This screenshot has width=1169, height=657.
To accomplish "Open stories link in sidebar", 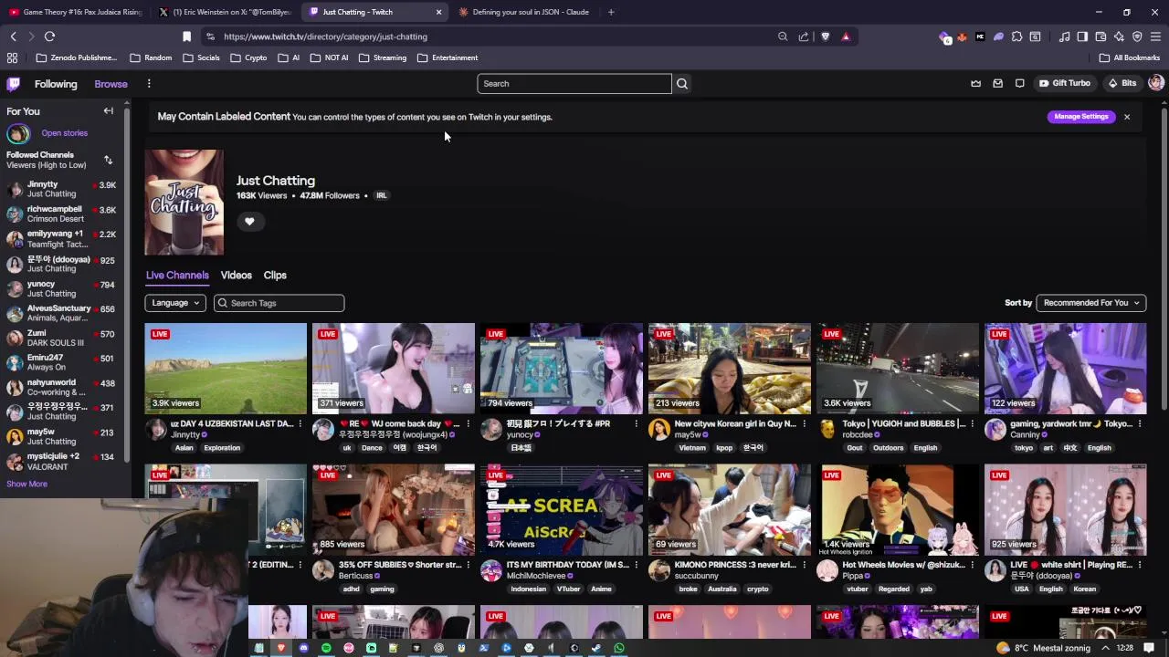I will 64,133.
